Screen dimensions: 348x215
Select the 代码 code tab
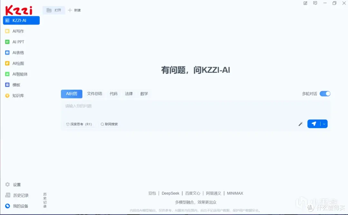pyautogui.click(x=113, y=93)
